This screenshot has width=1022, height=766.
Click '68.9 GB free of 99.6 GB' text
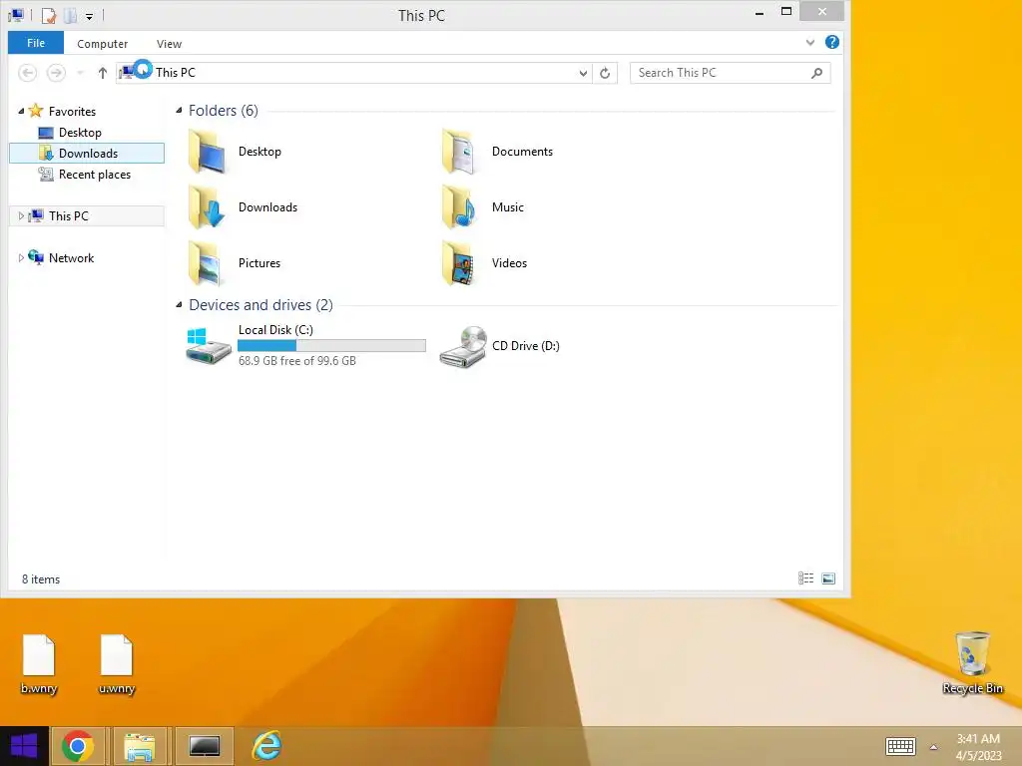coord(297,361)
